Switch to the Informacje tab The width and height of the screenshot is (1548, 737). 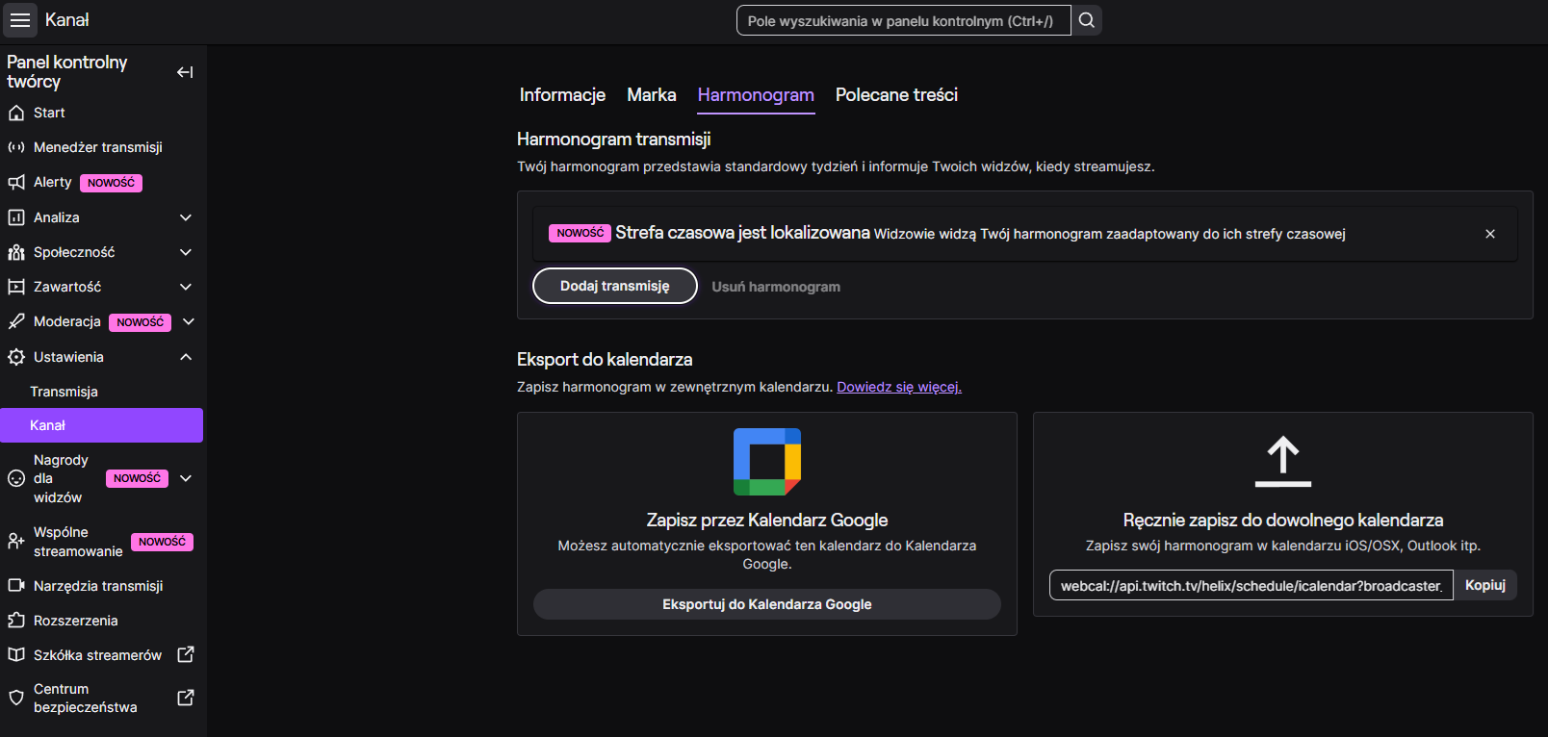click(x=562, y=95)
